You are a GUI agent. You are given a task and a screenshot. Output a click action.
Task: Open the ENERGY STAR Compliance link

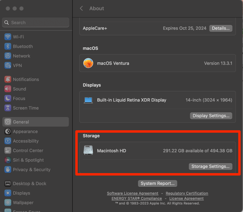(137, 198)
